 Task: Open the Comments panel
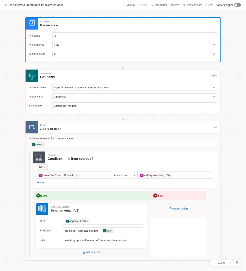click(159, 5)
